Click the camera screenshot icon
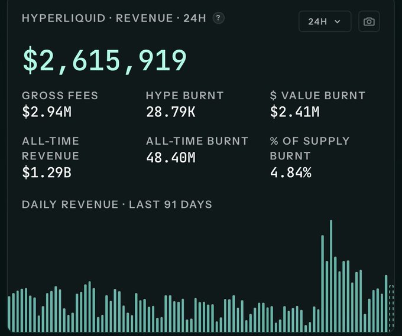This screenshot has height=336, width=402. coord(369,21)
